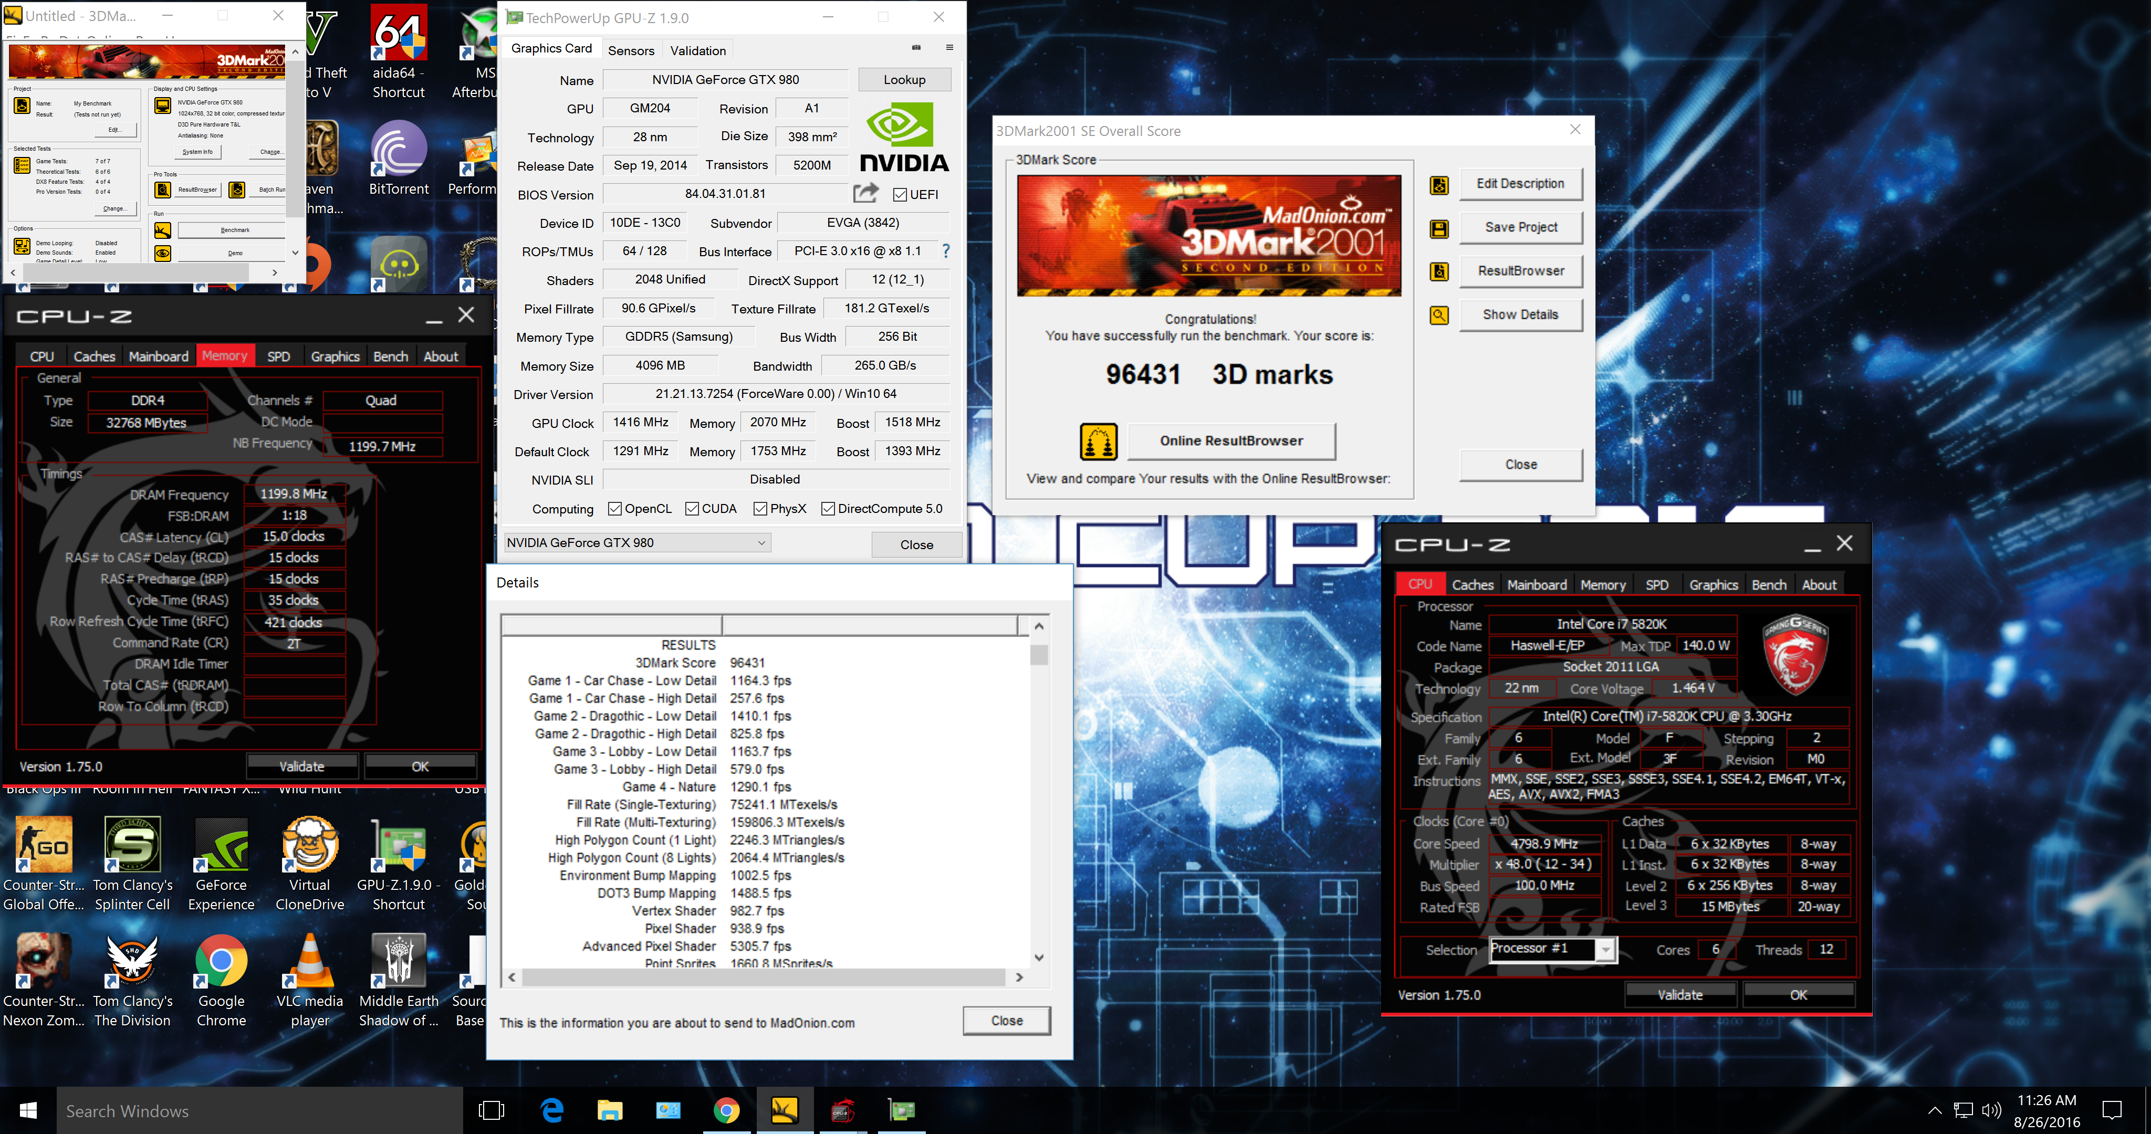This screenshot has height=1134, width=2151.
Task: Click Close button in GPU-Z window bottom
Action: click(x=916, y=544)
